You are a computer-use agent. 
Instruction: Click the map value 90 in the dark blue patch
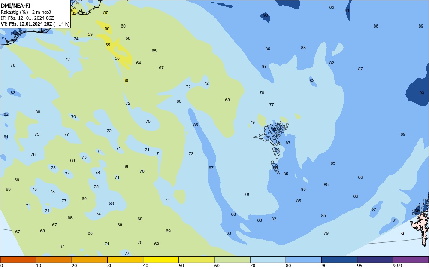[266, 15]
